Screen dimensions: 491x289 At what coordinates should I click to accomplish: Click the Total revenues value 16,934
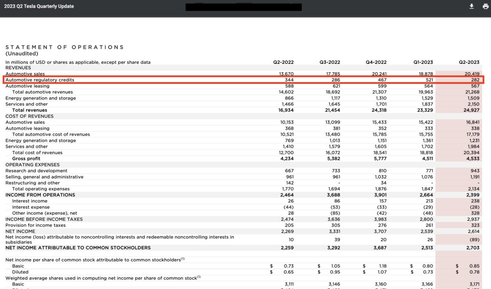(x=286, y=110)
